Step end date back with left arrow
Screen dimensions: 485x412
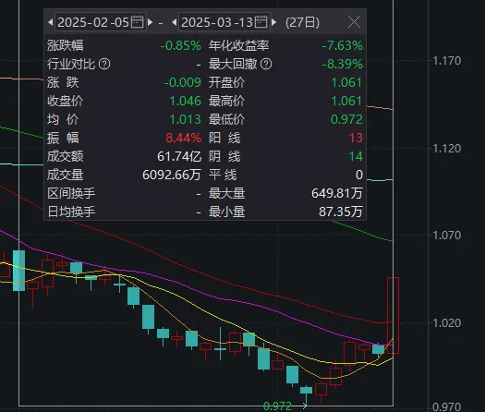tap(175, 22)
